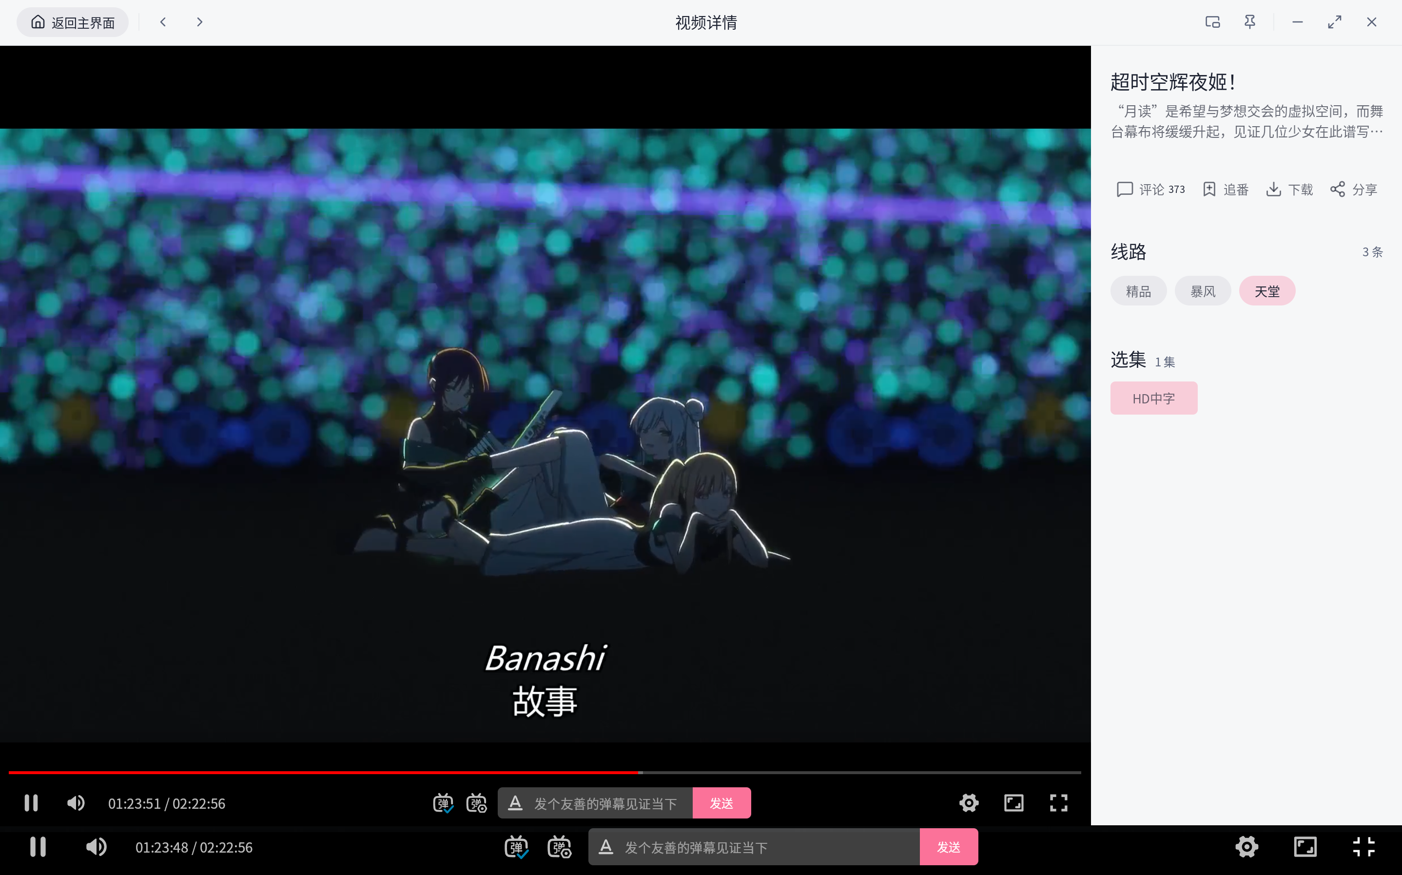Open the 373 comments
Viewport: 1402px width, 875px height.
[1150, 189]
